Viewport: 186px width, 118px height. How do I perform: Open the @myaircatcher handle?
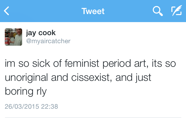coord(48,41)
